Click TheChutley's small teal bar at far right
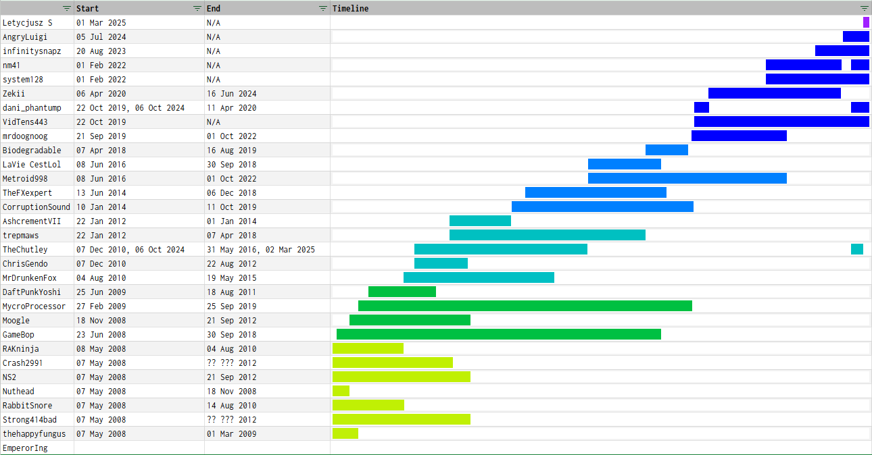This screenshot has width=872, height=455. coord(856,249)
